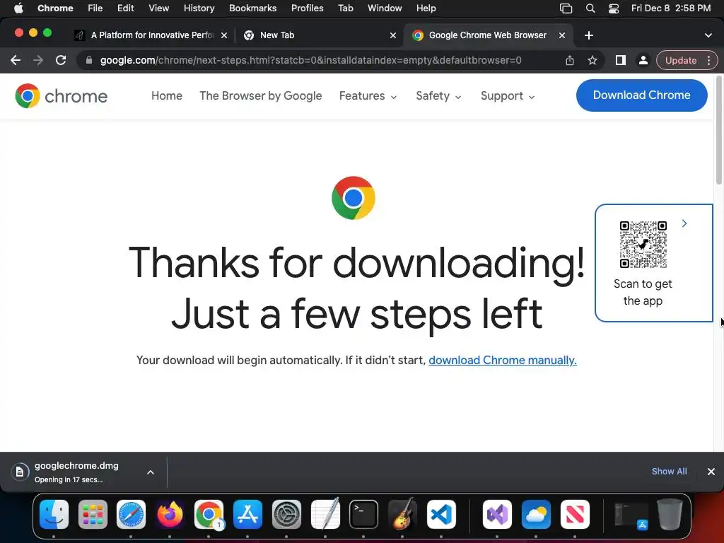Go back with the browser back arrow
The image size is (724, 543).
pyautogui.click(x=16, y=60)
